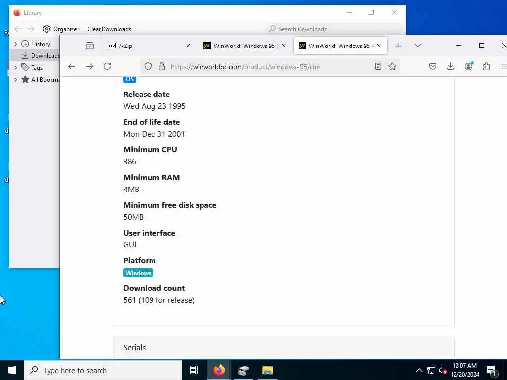The image size is (507, 380).
Task: Open the notification center icon
Action: 491,371
